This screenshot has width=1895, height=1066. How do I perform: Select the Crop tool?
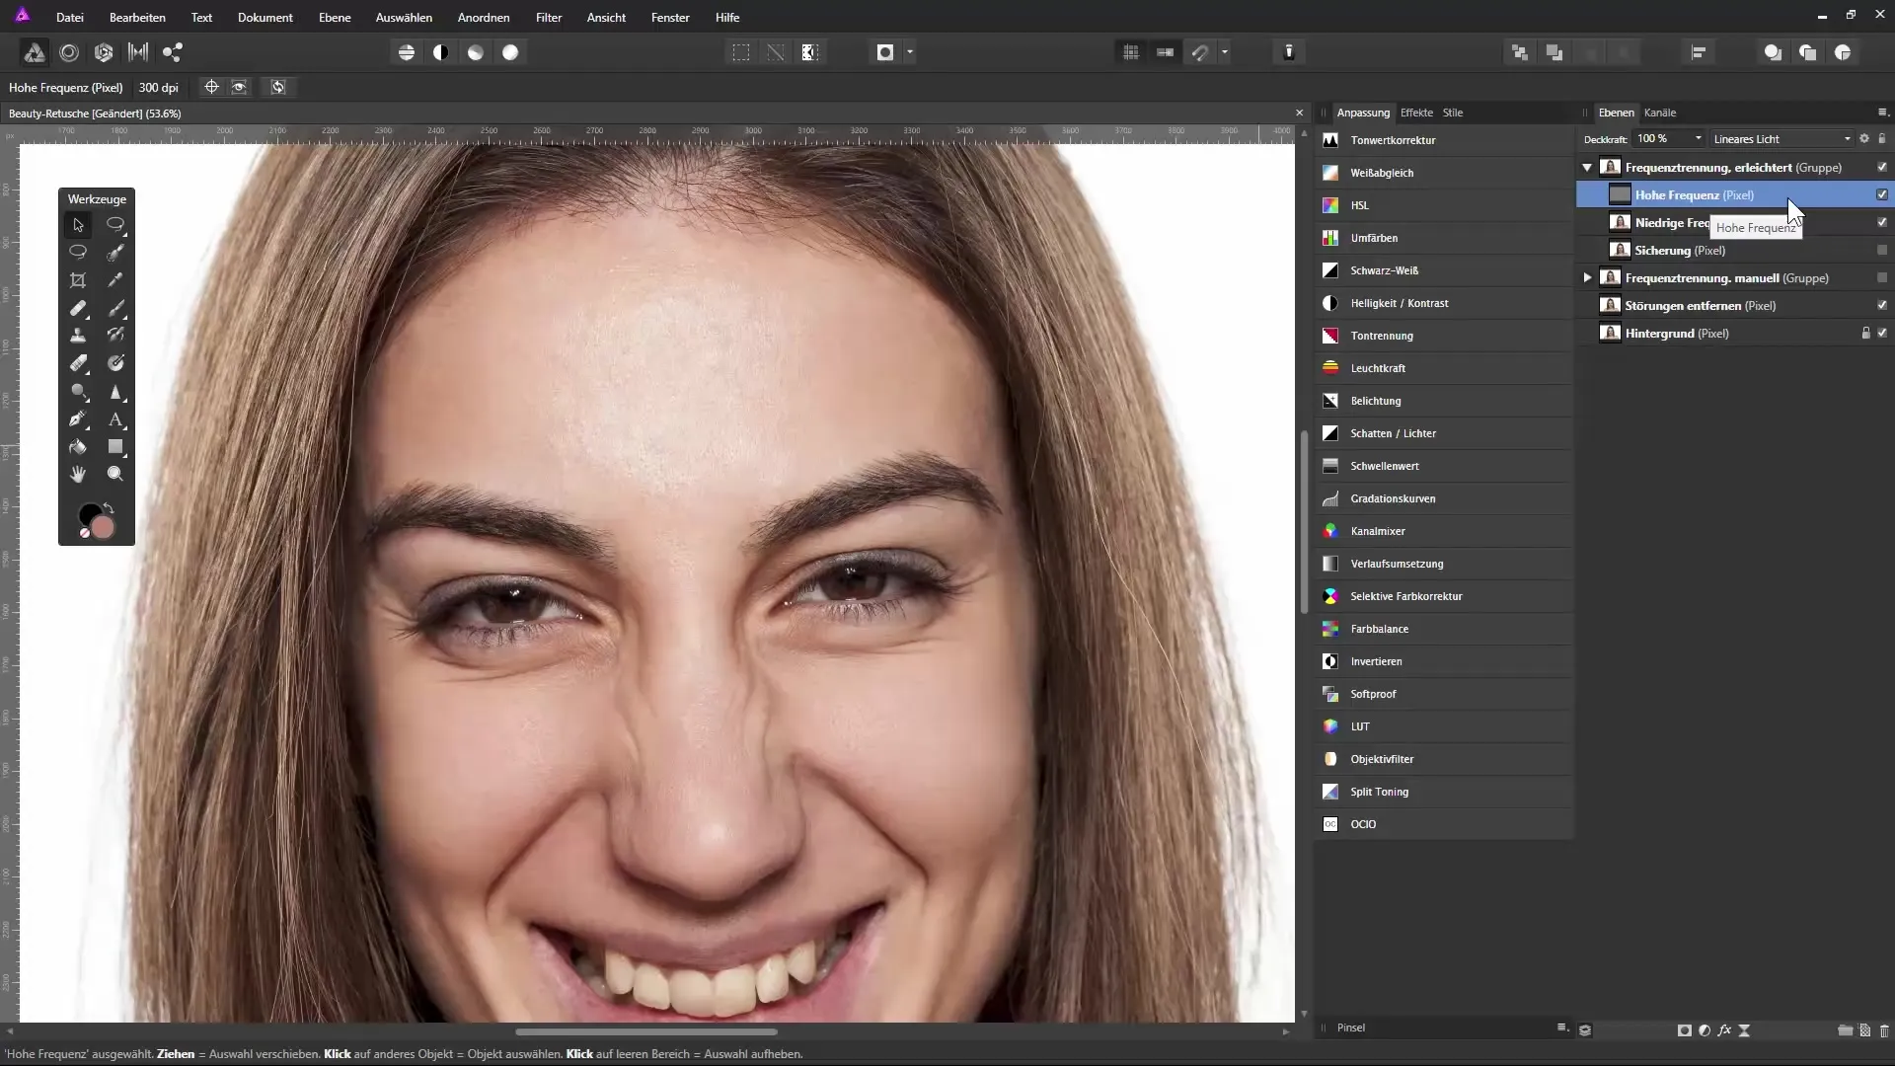click(x=78, y=280)
